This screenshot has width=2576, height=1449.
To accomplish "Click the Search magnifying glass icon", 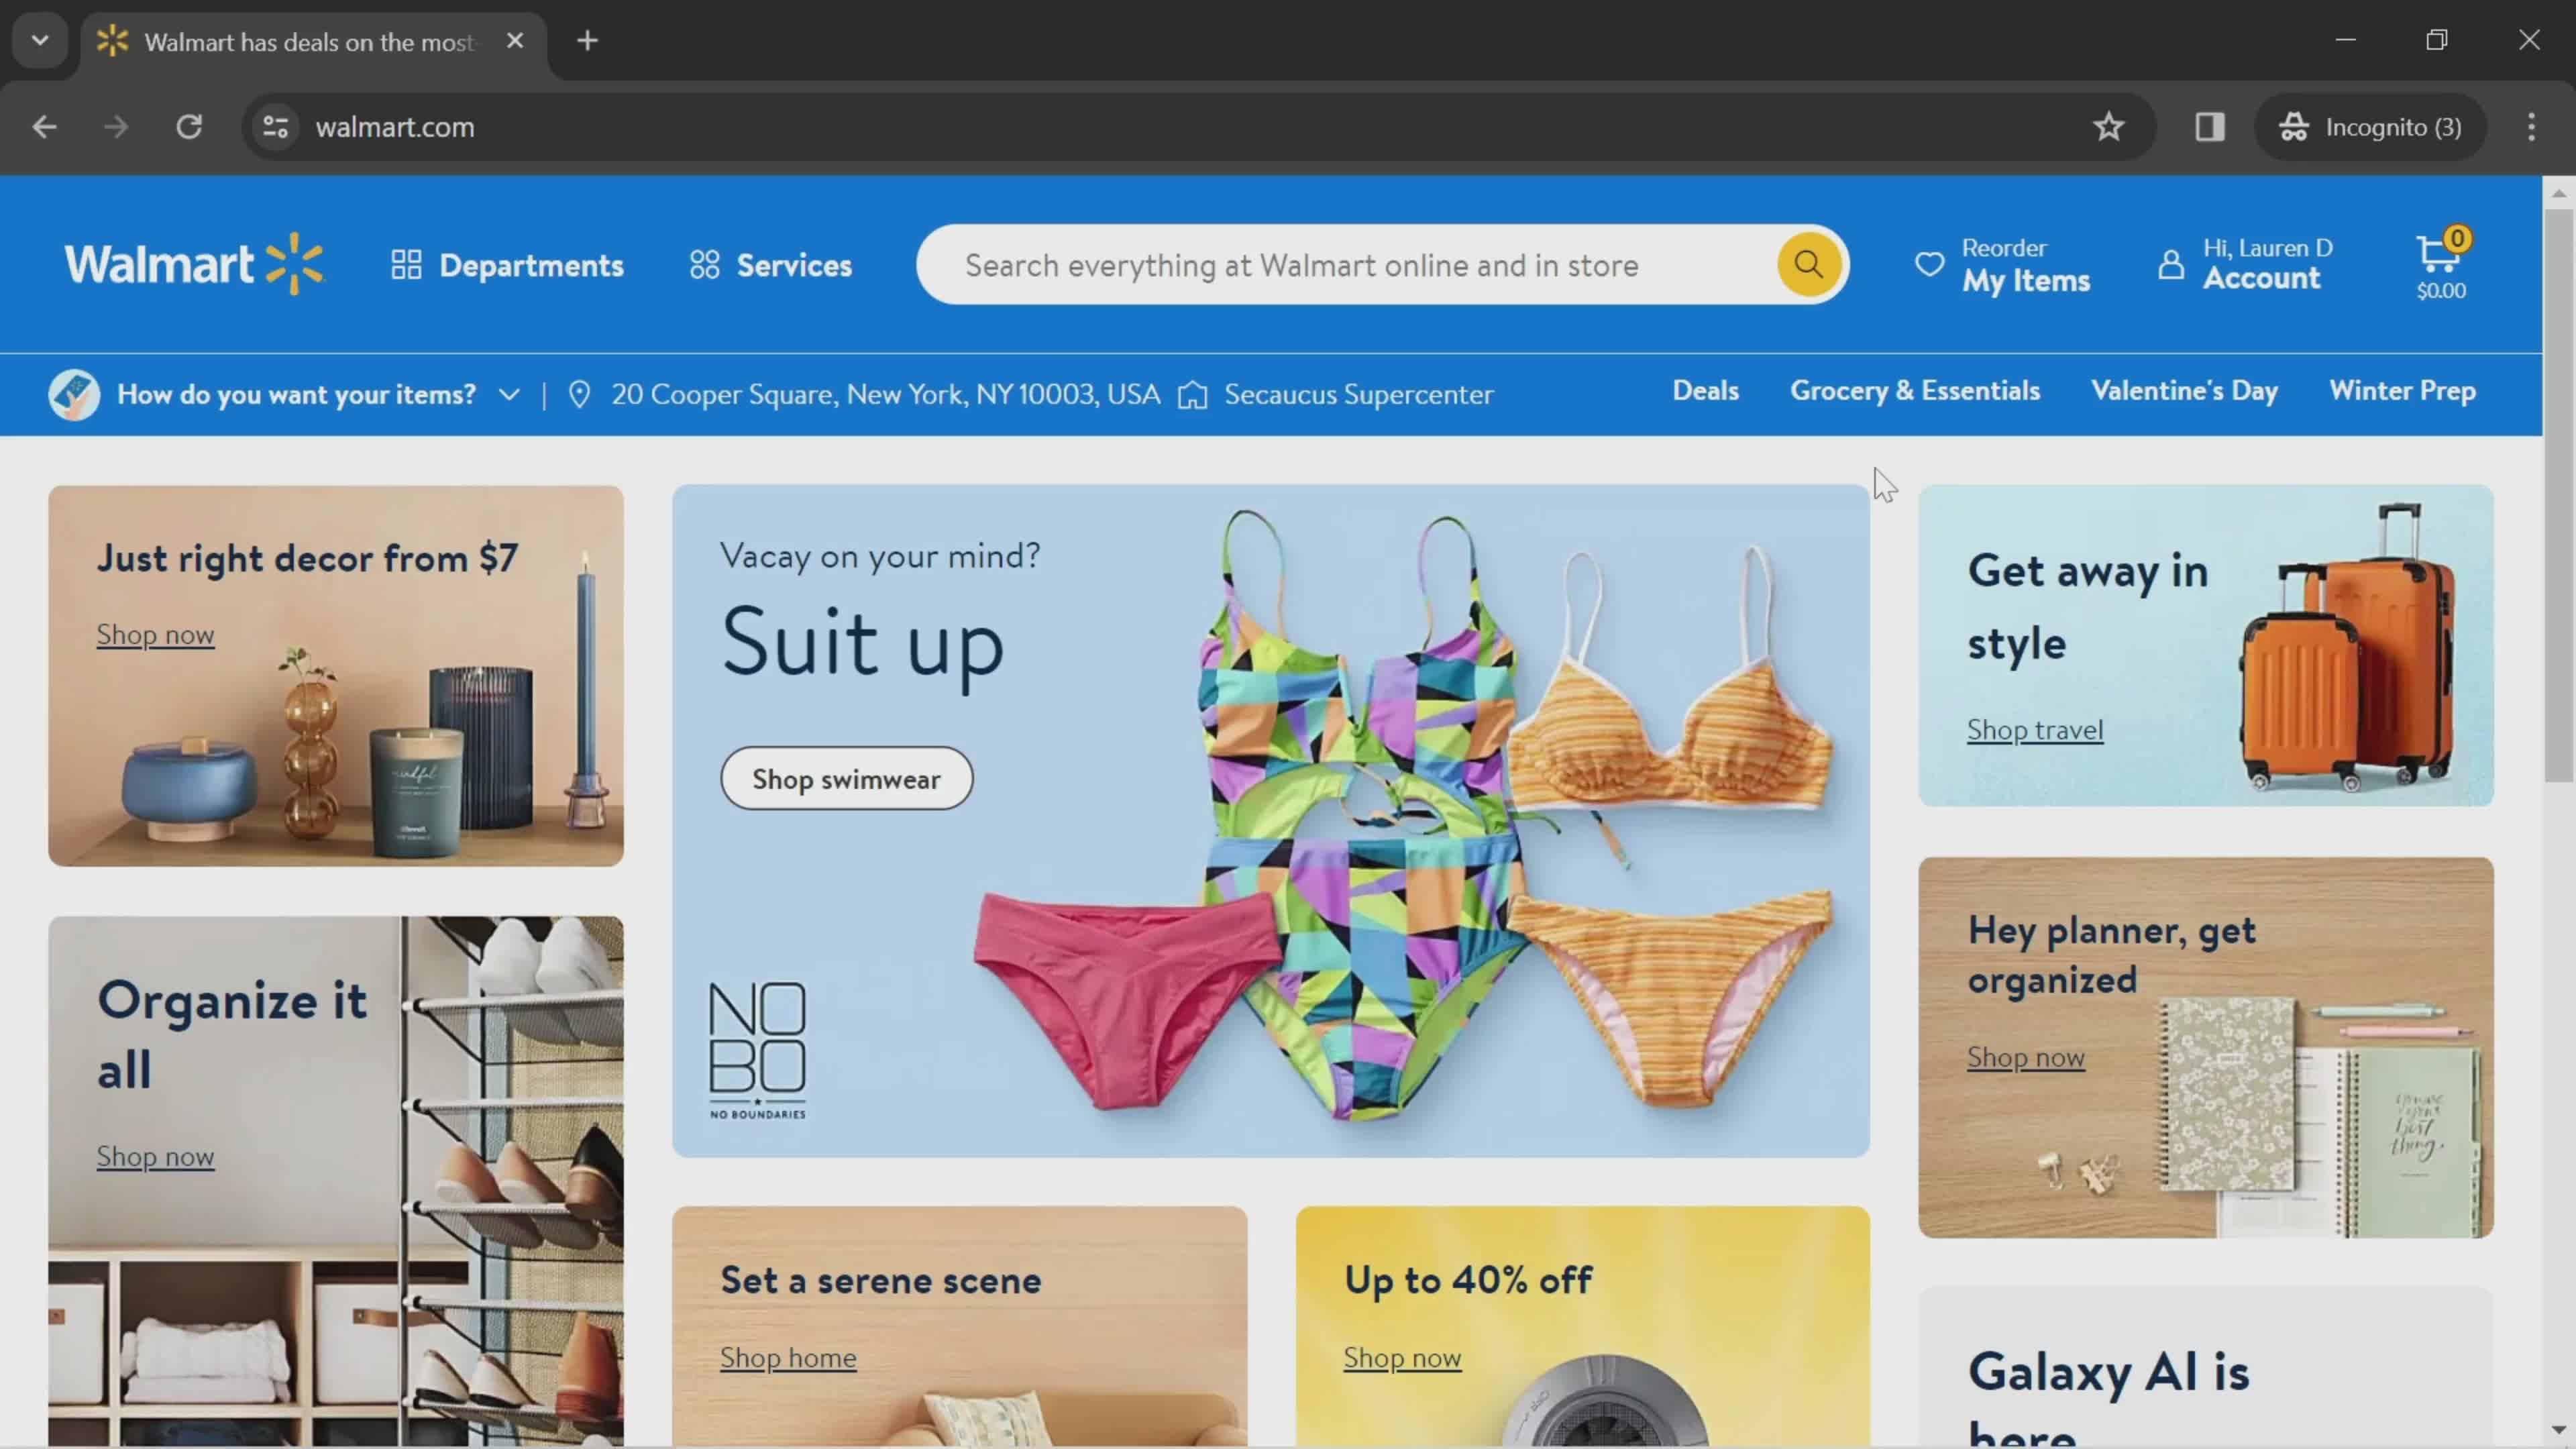I will point(1807,266).
